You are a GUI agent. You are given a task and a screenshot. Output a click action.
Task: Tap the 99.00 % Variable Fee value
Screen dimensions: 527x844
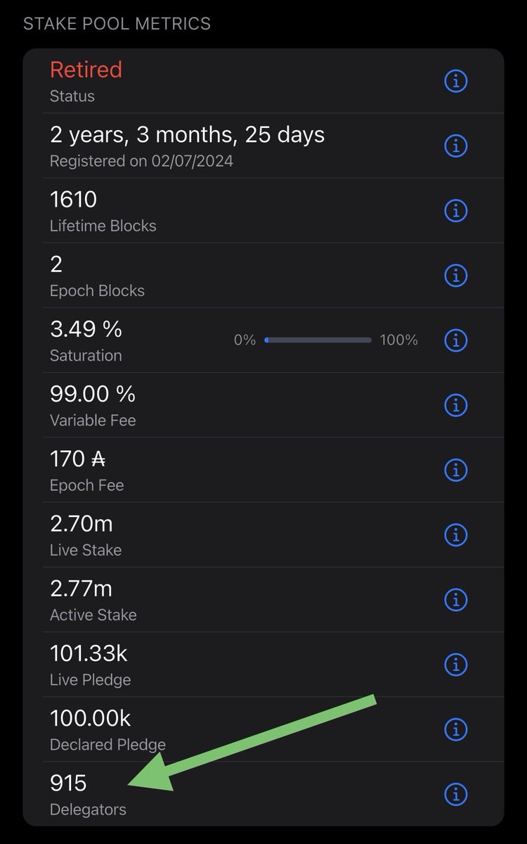(x=92, y=394)
